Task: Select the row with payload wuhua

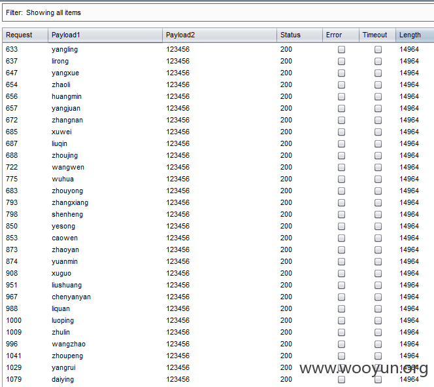Action: tap(218, 179)
